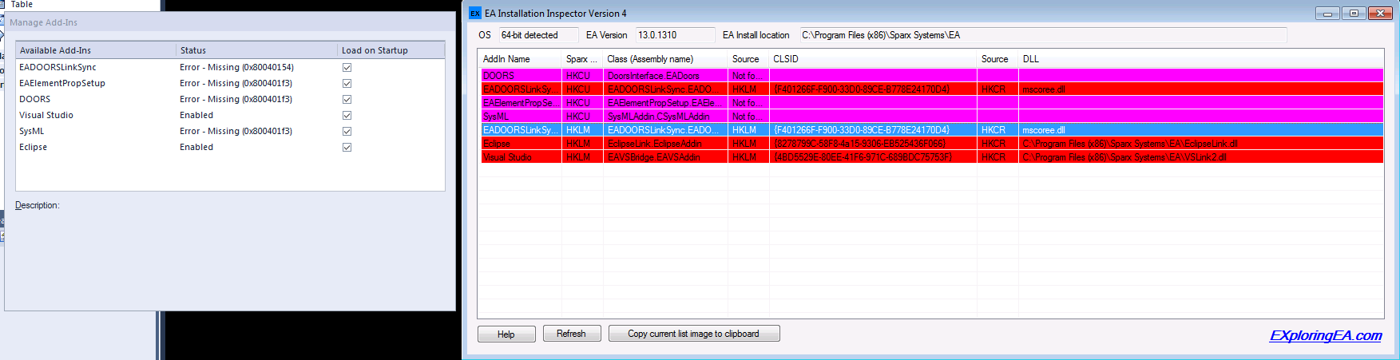This screenshot has height=360, width=1400.
Task: Select SysML in Manage Add-Ins list
Action: pos(32,131)
